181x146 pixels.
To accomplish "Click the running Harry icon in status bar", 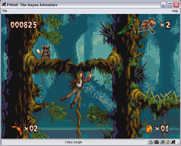I will 173,142.
